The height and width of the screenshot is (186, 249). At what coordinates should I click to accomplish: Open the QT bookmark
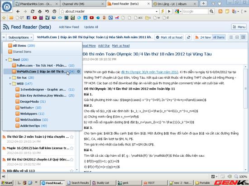pos(20,18)
